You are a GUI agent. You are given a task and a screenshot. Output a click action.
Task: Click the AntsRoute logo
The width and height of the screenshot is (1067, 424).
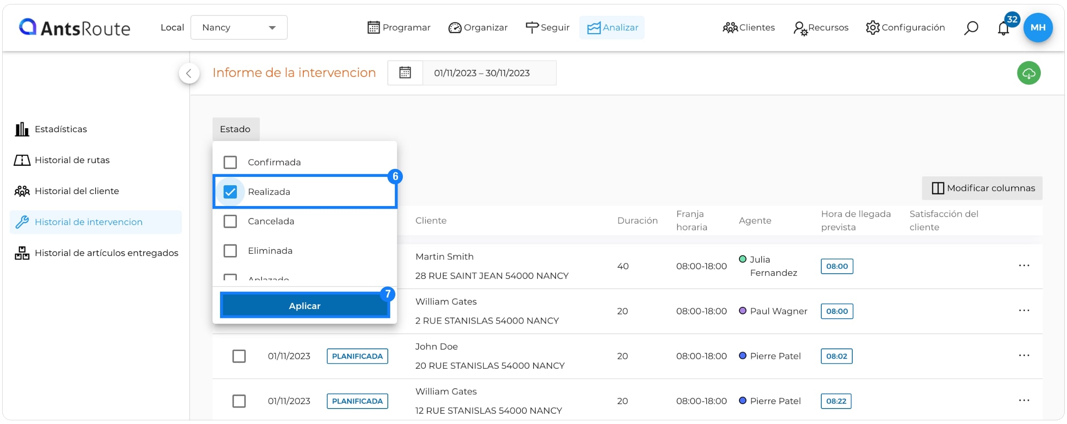tap(74, 28)
